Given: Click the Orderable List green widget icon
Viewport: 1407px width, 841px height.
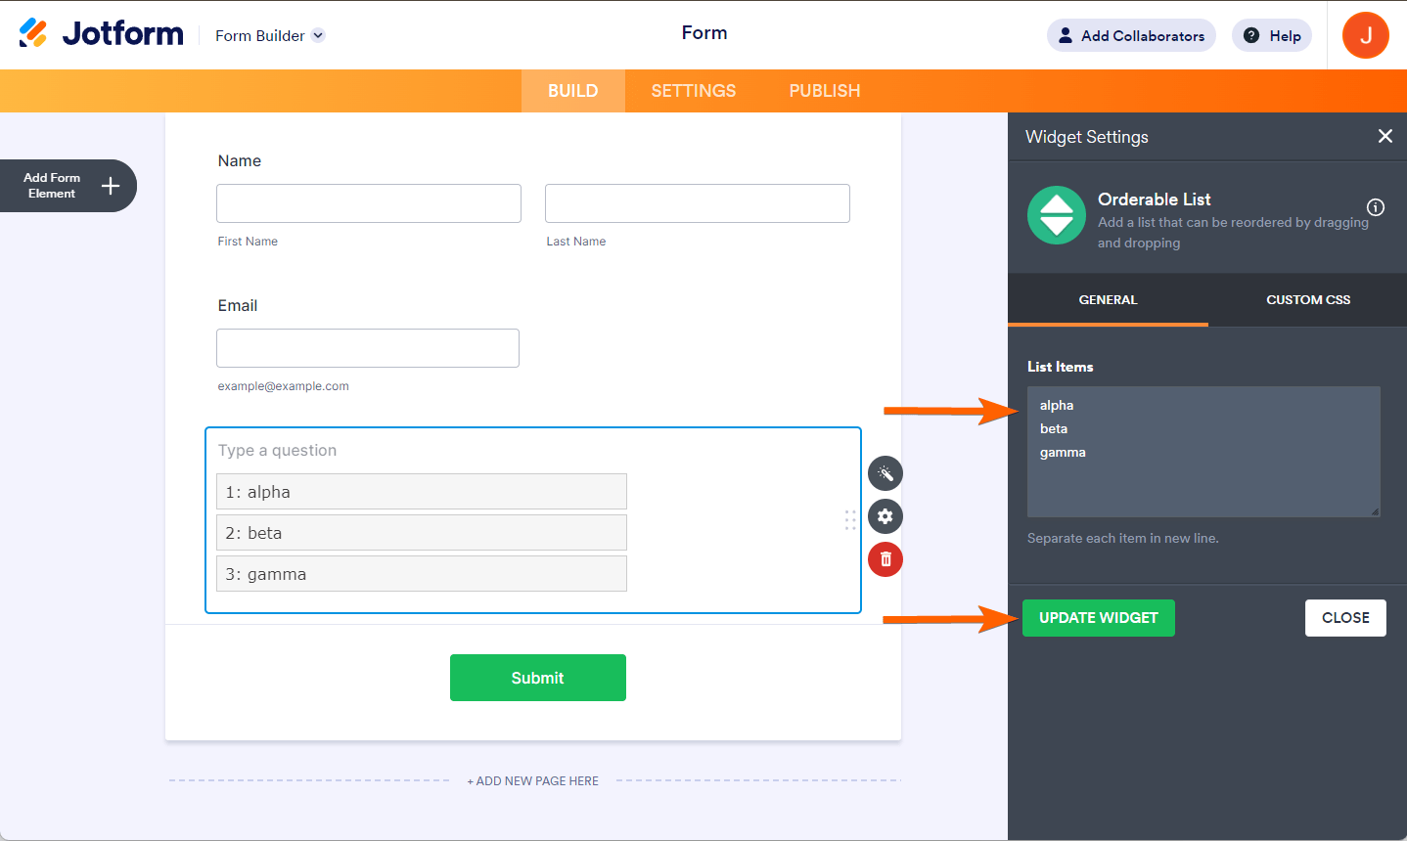Looking at the screenshot, I should point(1056,215).
